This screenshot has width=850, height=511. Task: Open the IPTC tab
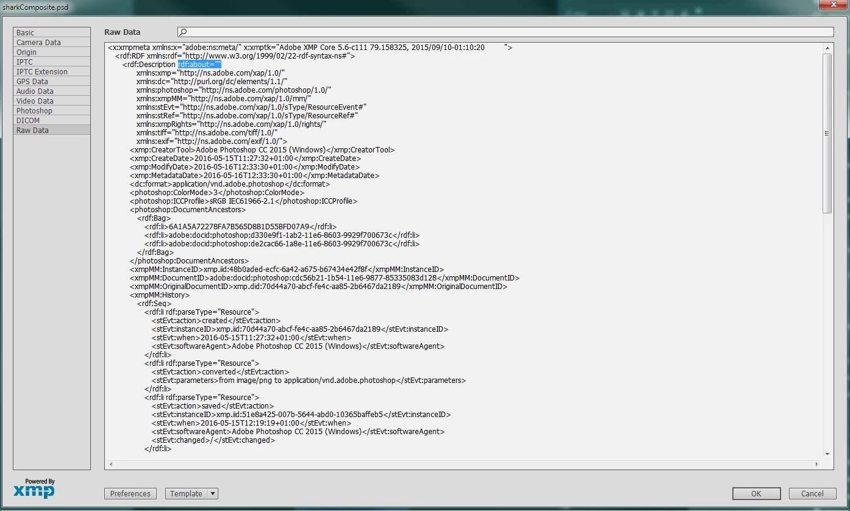click(52, 62)
